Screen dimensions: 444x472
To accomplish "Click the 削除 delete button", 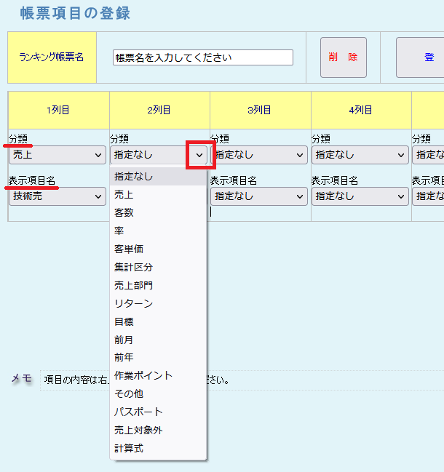I will click(343, 57).
